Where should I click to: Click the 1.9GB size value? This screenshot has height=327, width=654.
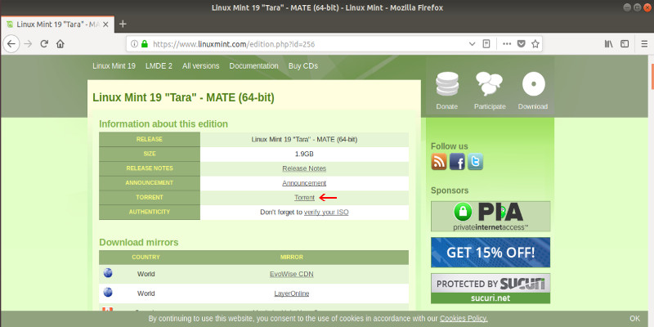[304, 154]
